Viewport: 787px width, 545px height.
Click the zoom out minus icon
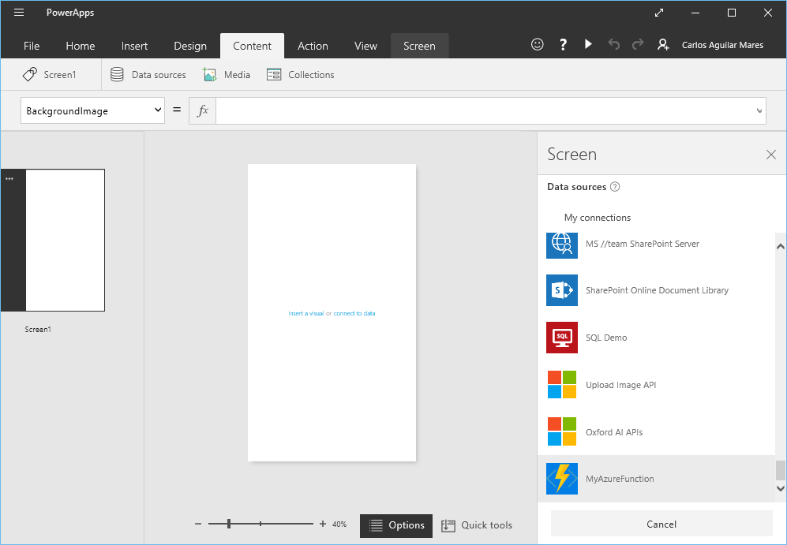(x=198, y=524)
